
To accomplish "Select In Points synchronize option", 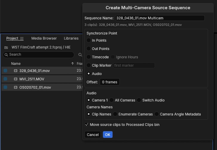I will (x=89, y=40).
